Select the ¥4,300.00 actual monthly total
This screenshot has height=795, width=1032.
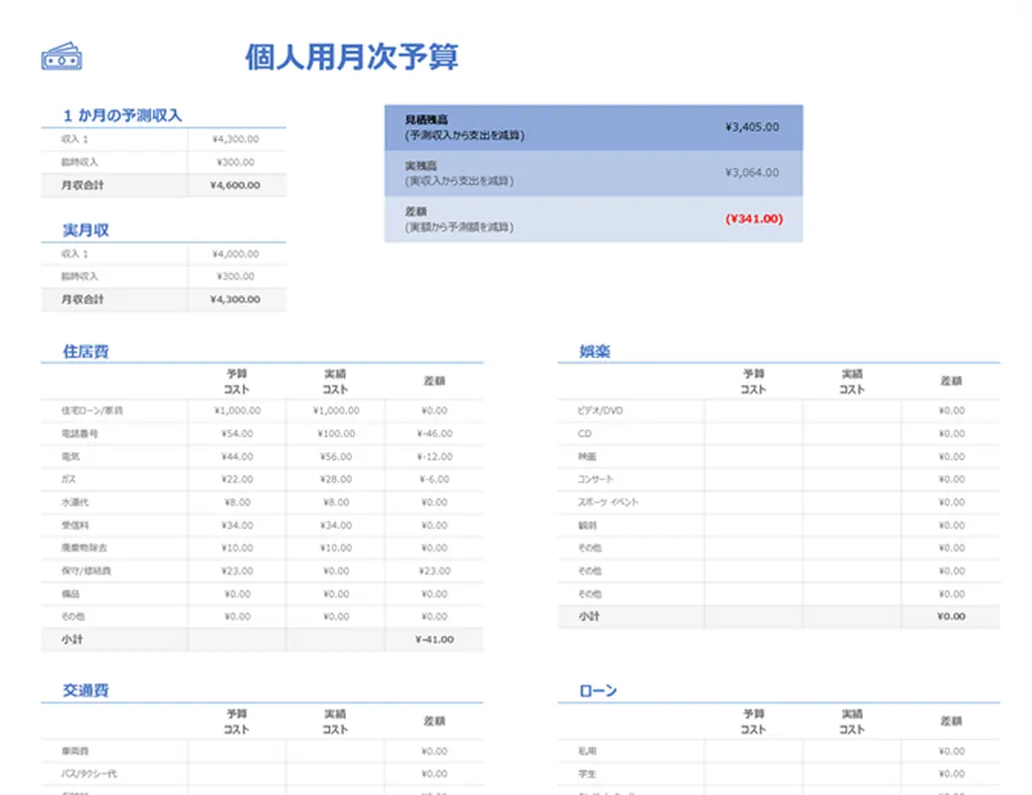point(235,299)
